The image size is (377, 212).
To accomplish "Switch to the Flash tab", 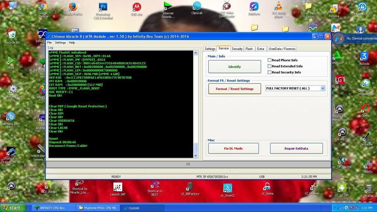I will pyautogui.click(x=249, y=49).
